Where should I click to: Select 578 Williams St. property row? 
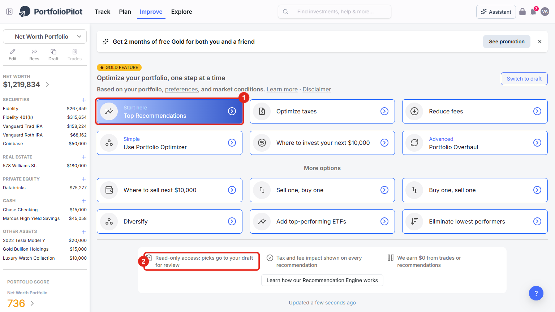[45, 166]
